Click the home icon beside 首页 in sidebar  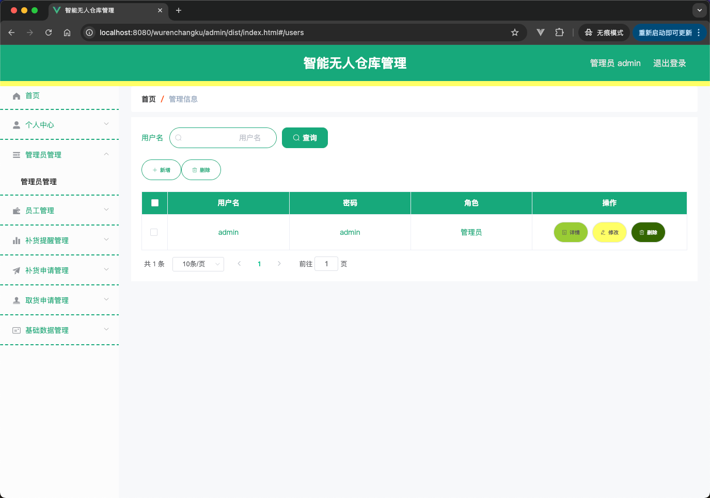(17, 96)
